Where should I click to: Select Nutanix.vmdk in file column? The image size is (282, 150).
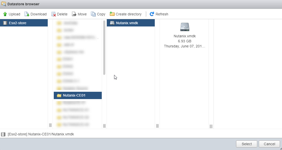click(131, 23)
